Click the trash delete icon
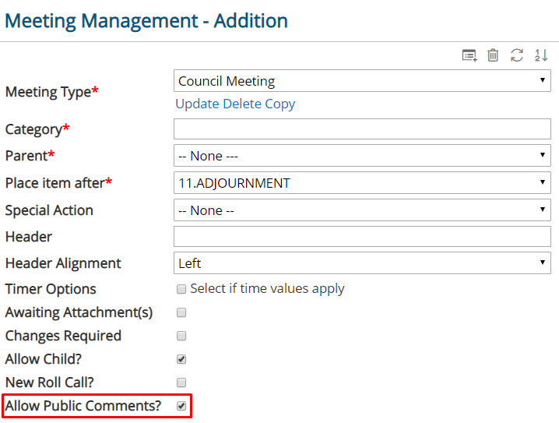Image resolution: width=559 pixels, height=423 pixels. coord(493,55)
